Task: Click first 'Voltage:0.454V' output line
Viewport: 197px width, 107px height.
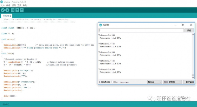Action: tap(107, 35)
